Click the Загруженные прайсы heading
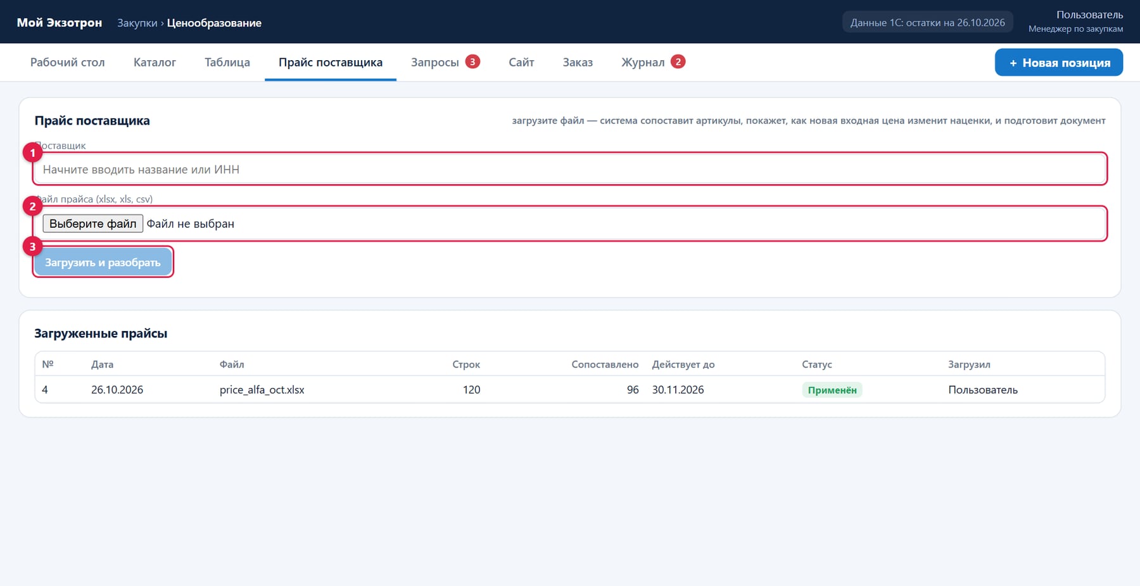 tap(101, 334)
